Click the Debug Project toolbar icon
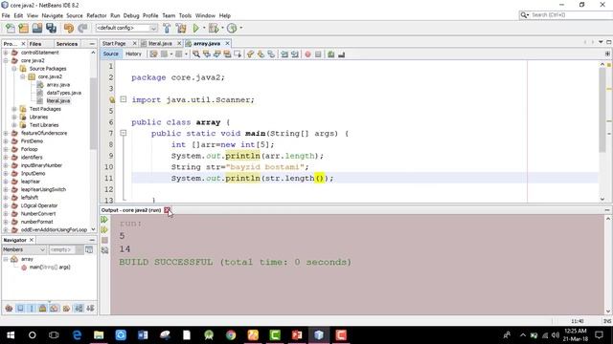The width and height of the screenshot is (613, 344). (x=214, y=28)
